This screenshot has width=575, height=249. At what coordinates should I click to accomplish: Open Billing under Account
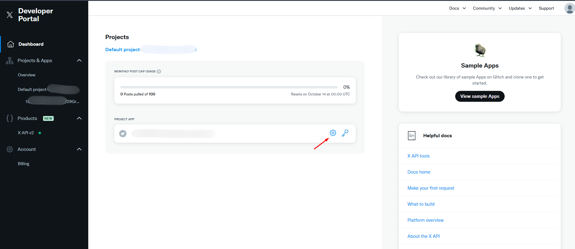[x=24, y=164]
